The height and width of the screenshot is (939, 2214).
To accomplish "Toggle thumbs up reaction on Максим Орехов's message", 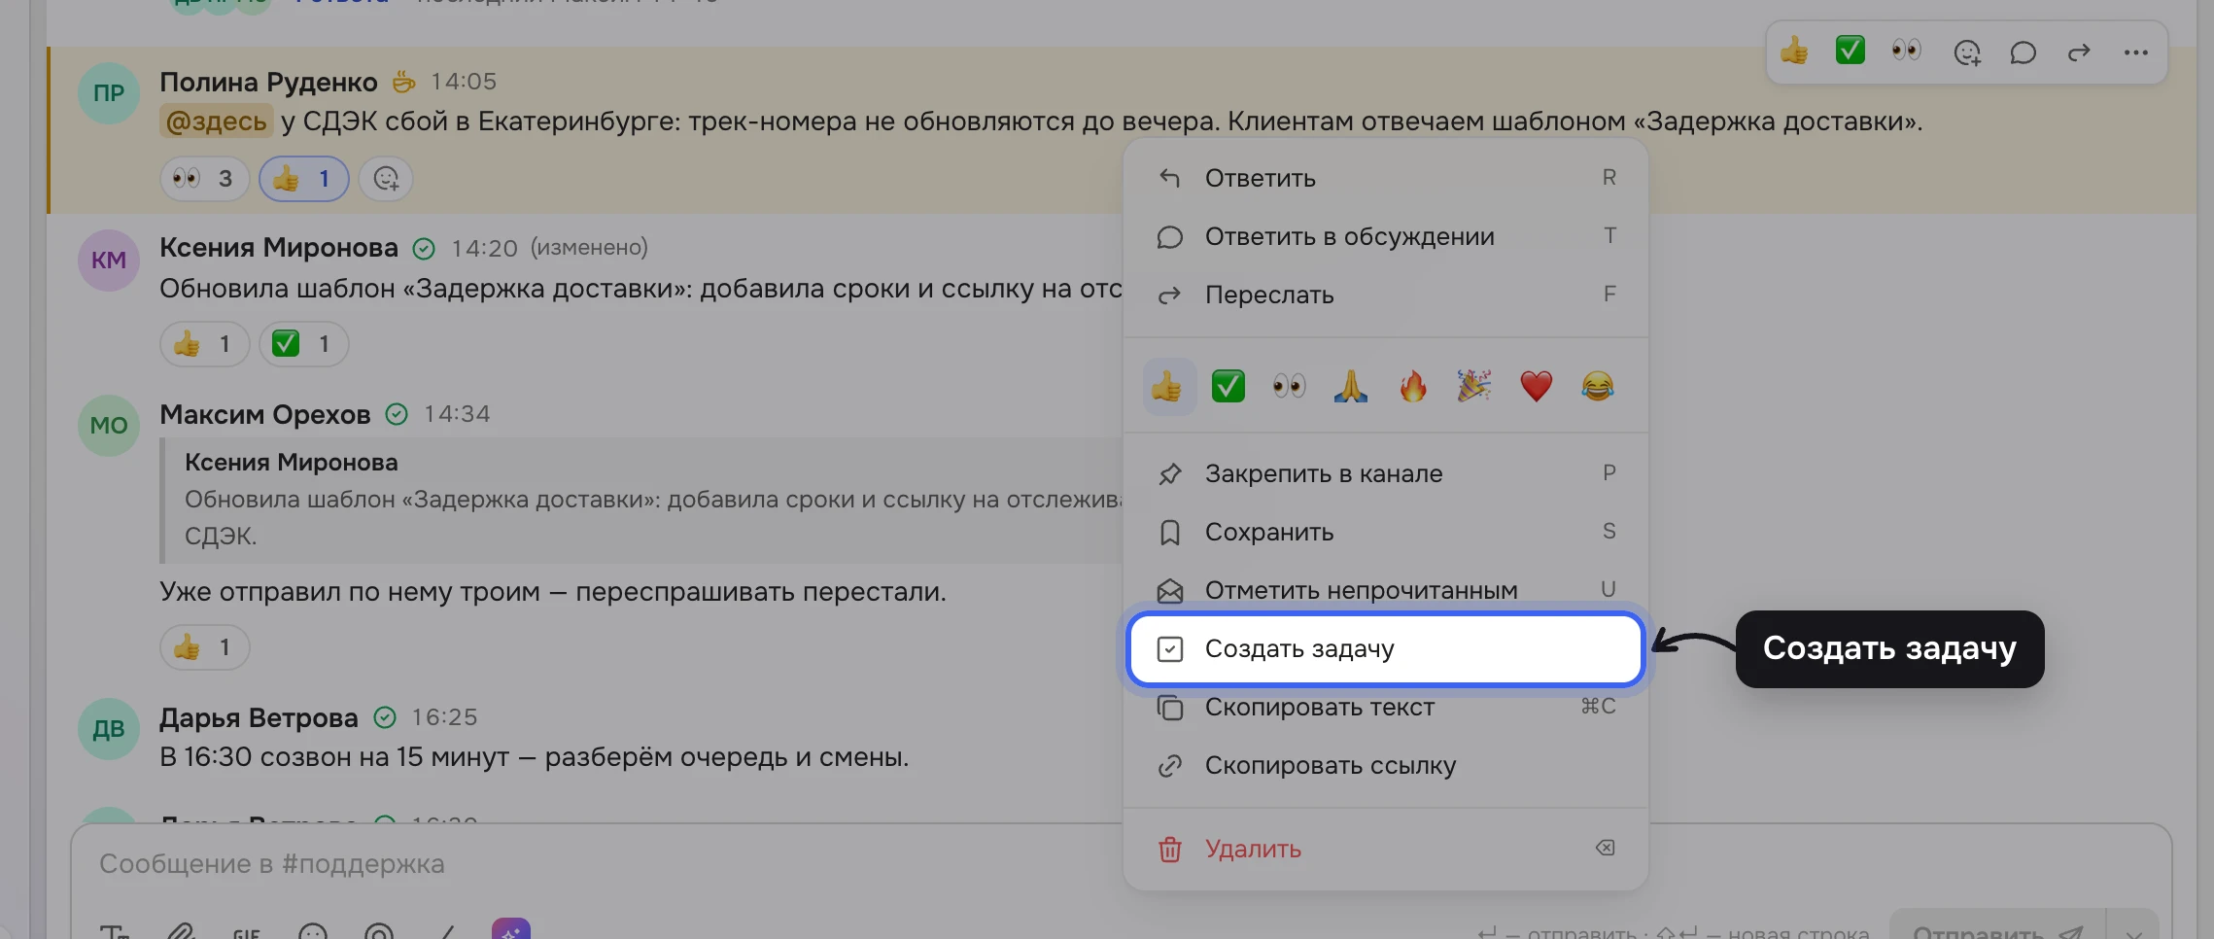I will click(x=204, y=647).
